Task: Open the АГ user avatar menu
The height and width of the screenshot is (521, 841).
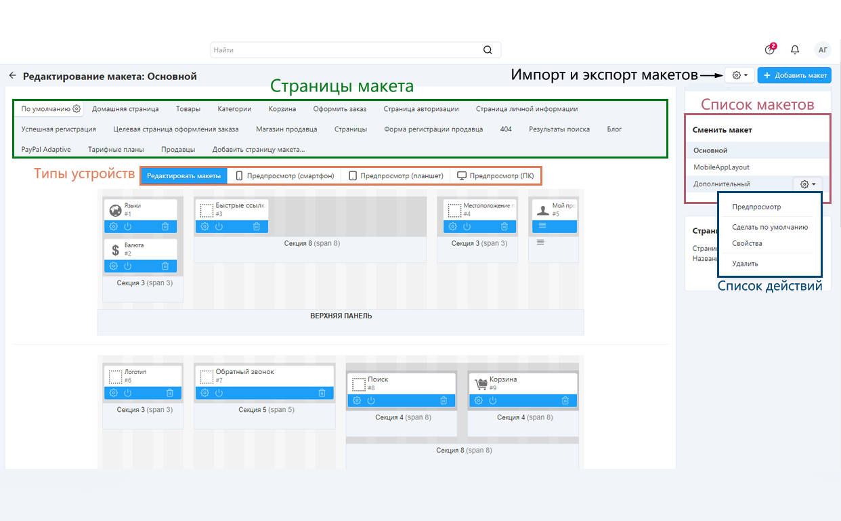Action: (823, 49)
